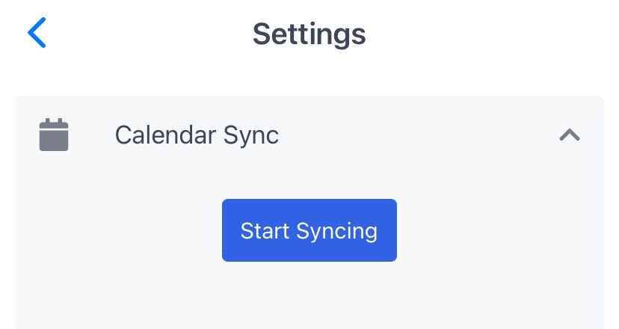Click the Start Syncing button

pyautogui.click(x=309, y=230)
